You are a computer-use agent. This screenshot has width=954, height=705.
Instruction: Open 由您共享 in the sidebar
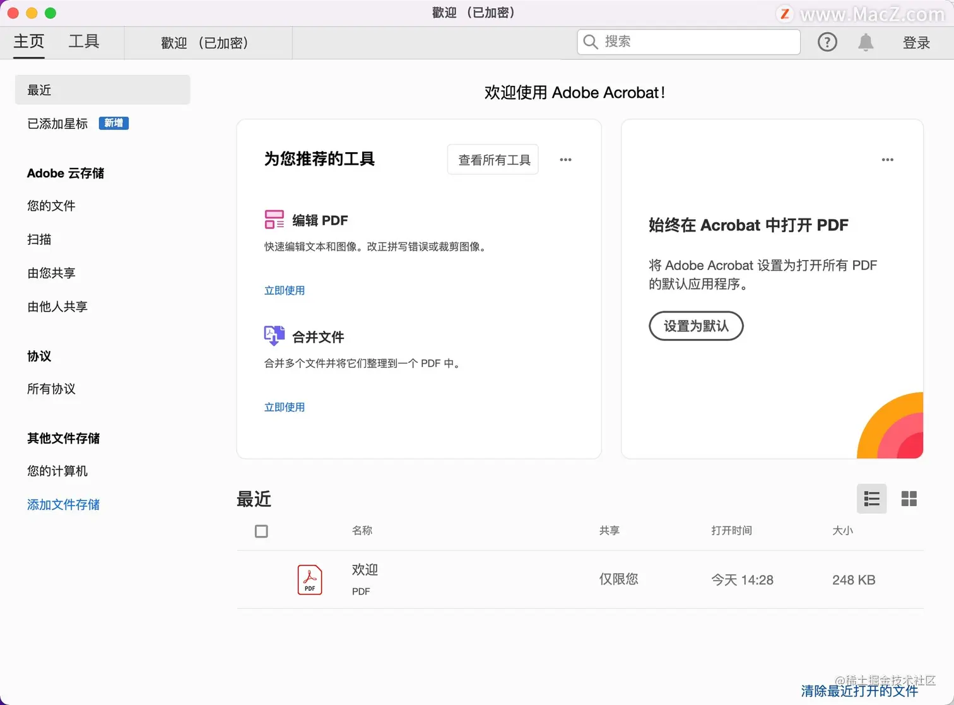[51, 273]
